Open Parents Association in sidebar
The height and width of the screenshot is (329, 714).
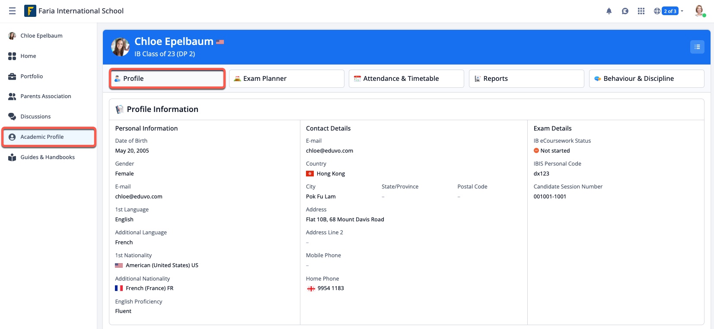45,96
